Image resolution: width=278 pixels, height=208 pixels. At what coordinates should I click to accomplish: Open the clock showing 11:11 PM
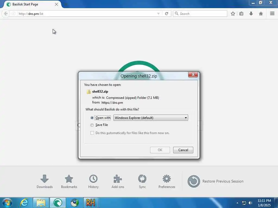pos(264,203)
